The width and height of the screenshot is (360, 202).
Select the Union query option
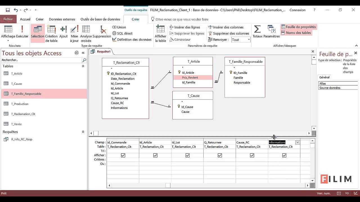[x=119, y=27]
